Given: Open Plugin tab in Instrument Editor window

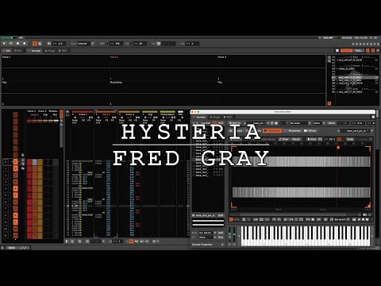Looking at the screenshot, I should pos(215,117).
